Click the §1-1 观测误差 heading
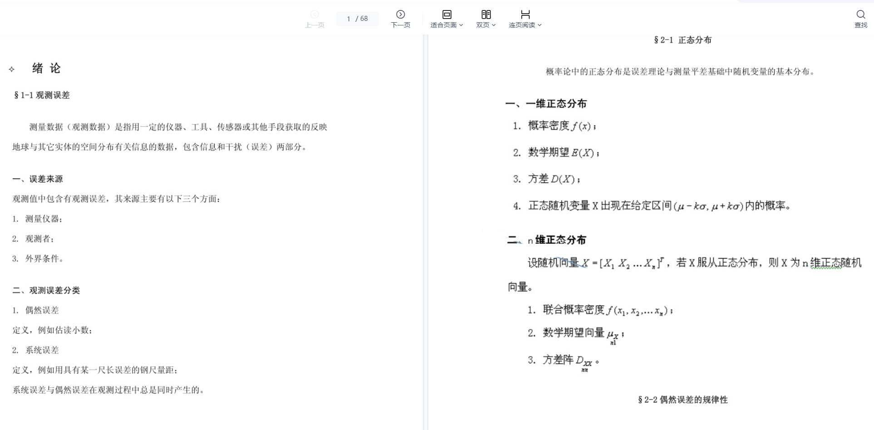 point(42,95)
